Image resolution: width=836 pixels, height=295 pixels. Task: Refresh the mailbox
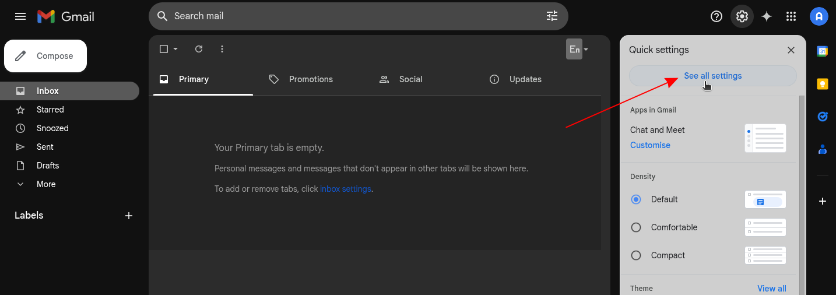pyautogui.click(x=199, y=49)
